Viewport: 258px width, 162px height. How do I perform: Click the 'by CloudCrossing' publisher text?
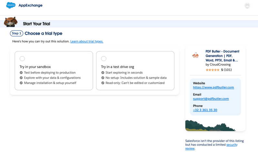(x=218, y=65)
